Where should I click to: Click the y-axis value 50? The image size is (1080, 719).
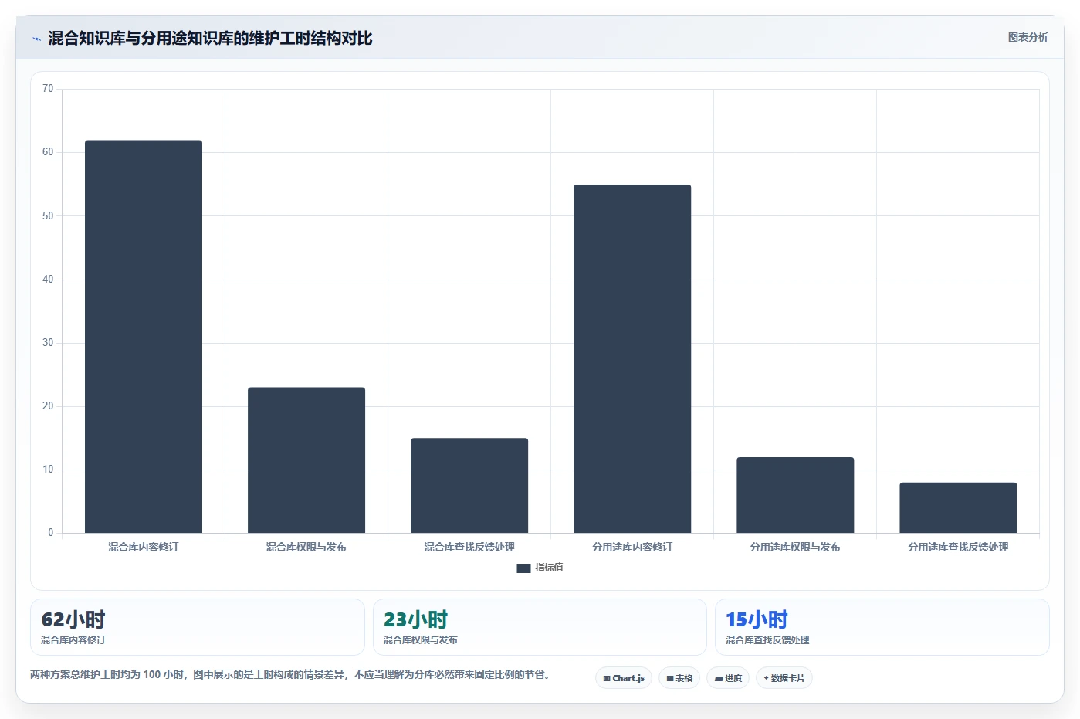(x=48, y=216)
